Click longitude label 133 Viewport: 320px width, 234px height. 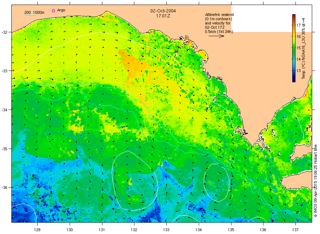point(166,230)
